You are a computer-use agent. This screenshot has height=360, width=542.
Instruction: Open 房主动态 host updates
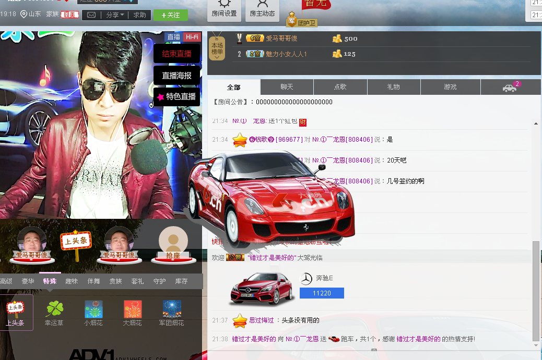262,10
